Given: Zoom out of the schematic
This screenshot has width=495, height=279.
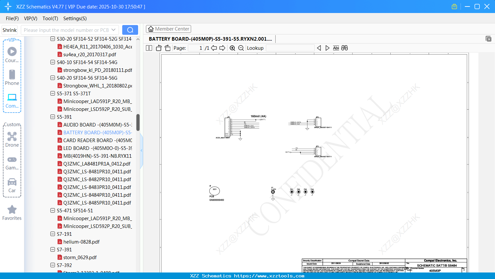Looking at the screenshot, I should pos(241,48).
